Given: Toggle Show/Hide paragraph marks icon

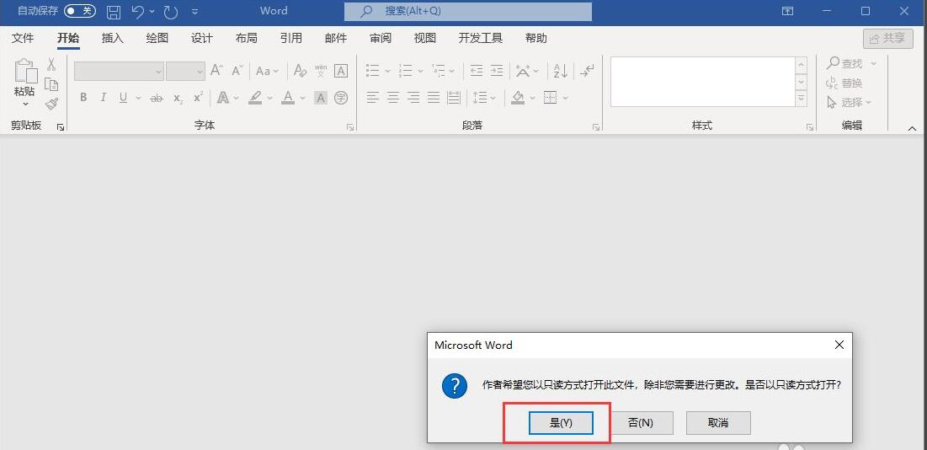Looking at the screenshot, I should click(x=587, y=71).
